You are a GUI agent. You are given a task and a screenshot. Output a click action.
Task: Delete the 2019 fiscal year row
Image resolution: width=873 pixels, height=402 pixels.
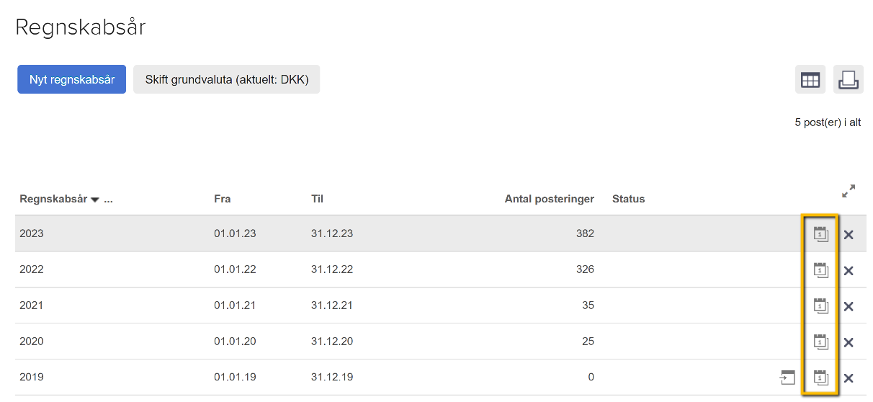849,378
